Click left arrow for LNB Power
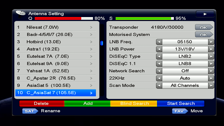This screenshot has width=224, height=126. (x=159, y=49)
